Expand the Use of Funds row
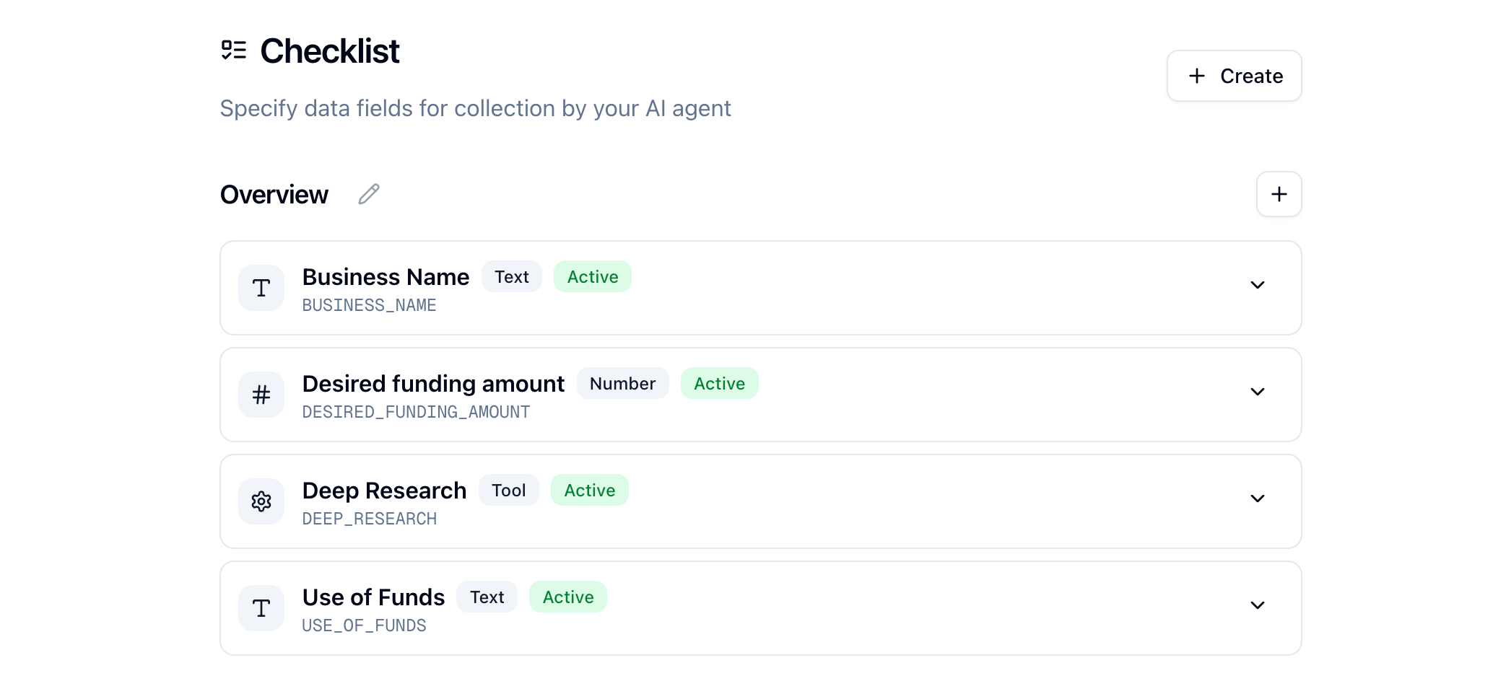Viewport: 1493px width, 694px height. 1257,605
